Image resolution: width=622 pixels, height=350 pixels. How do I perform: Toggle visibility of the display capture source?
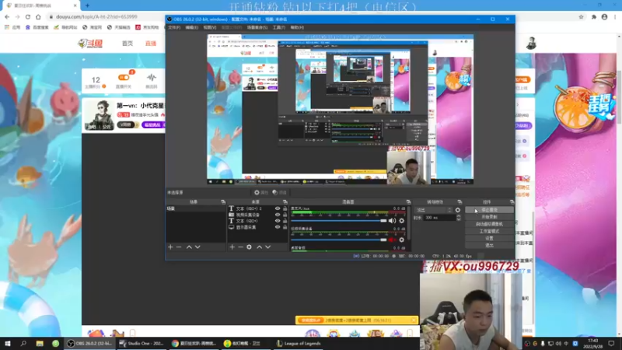coord(278,227)
